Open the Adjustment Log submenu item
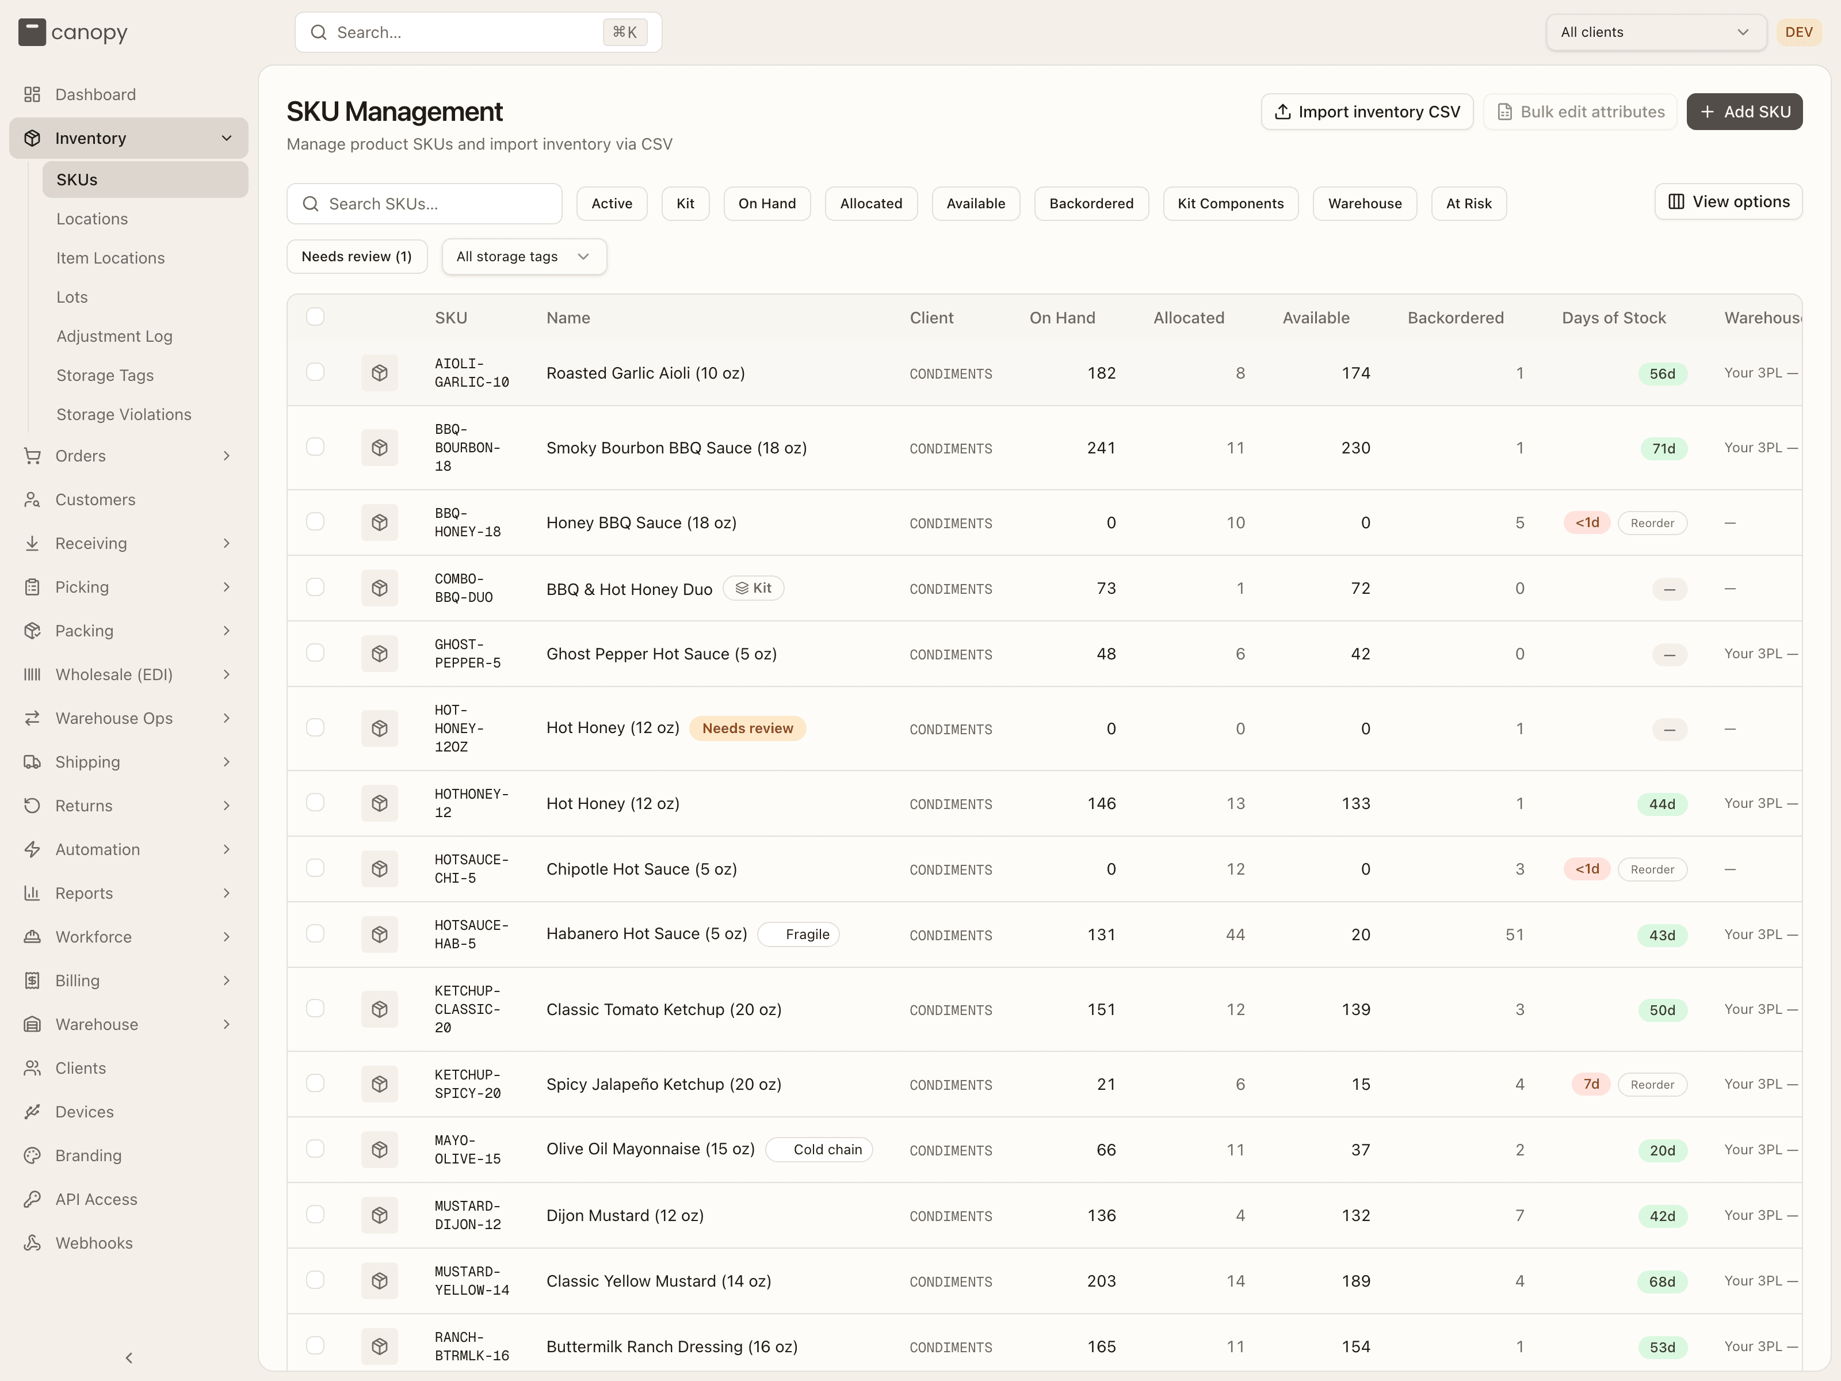Screen dimensions: 1841x1381 click(146, 336)
